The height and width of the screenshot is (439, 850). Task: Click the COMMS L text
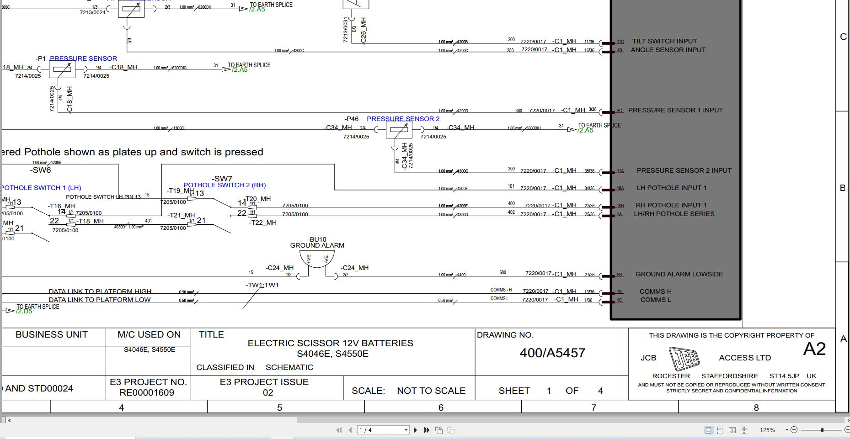point(656,300)
